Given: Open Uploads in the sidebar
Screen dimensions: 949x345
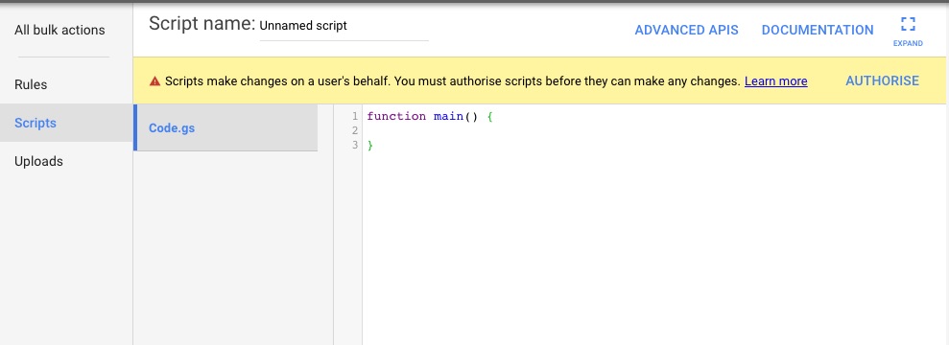Looking at the screenshot, I should [x=38, y=161].
